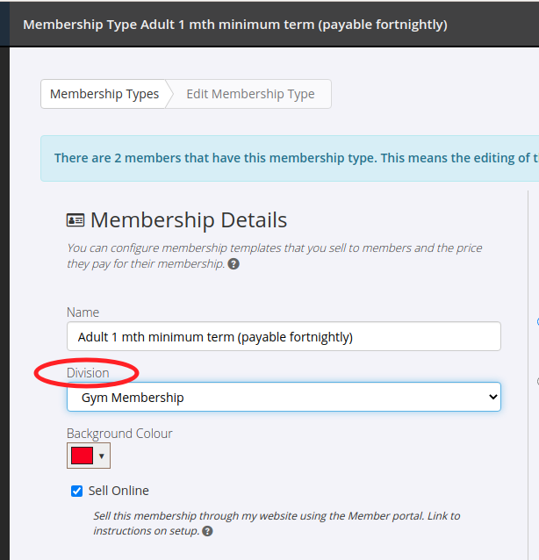Toggle the Sell Online checkbox
The width and height of the screenshot is (539, 560).
click(76, 491)
